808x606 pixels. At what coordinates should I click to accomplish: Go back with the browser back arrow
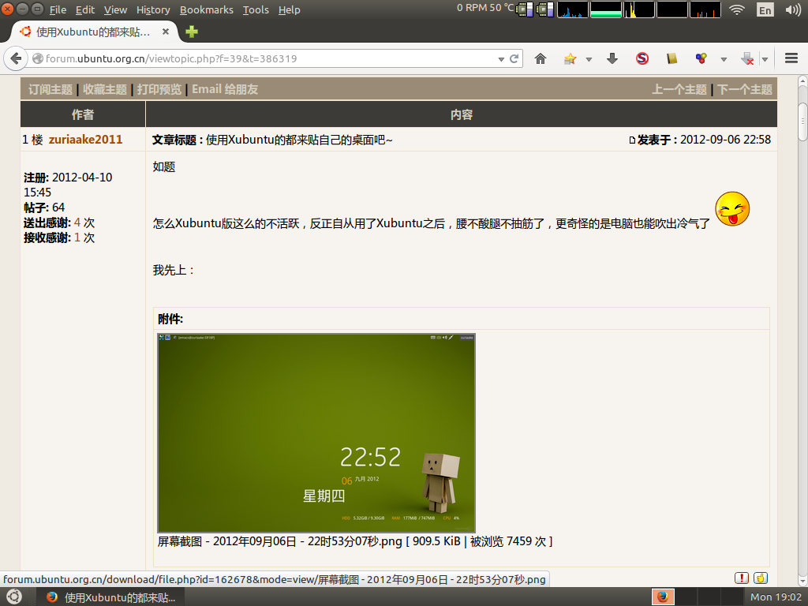(x=16, y=58)
